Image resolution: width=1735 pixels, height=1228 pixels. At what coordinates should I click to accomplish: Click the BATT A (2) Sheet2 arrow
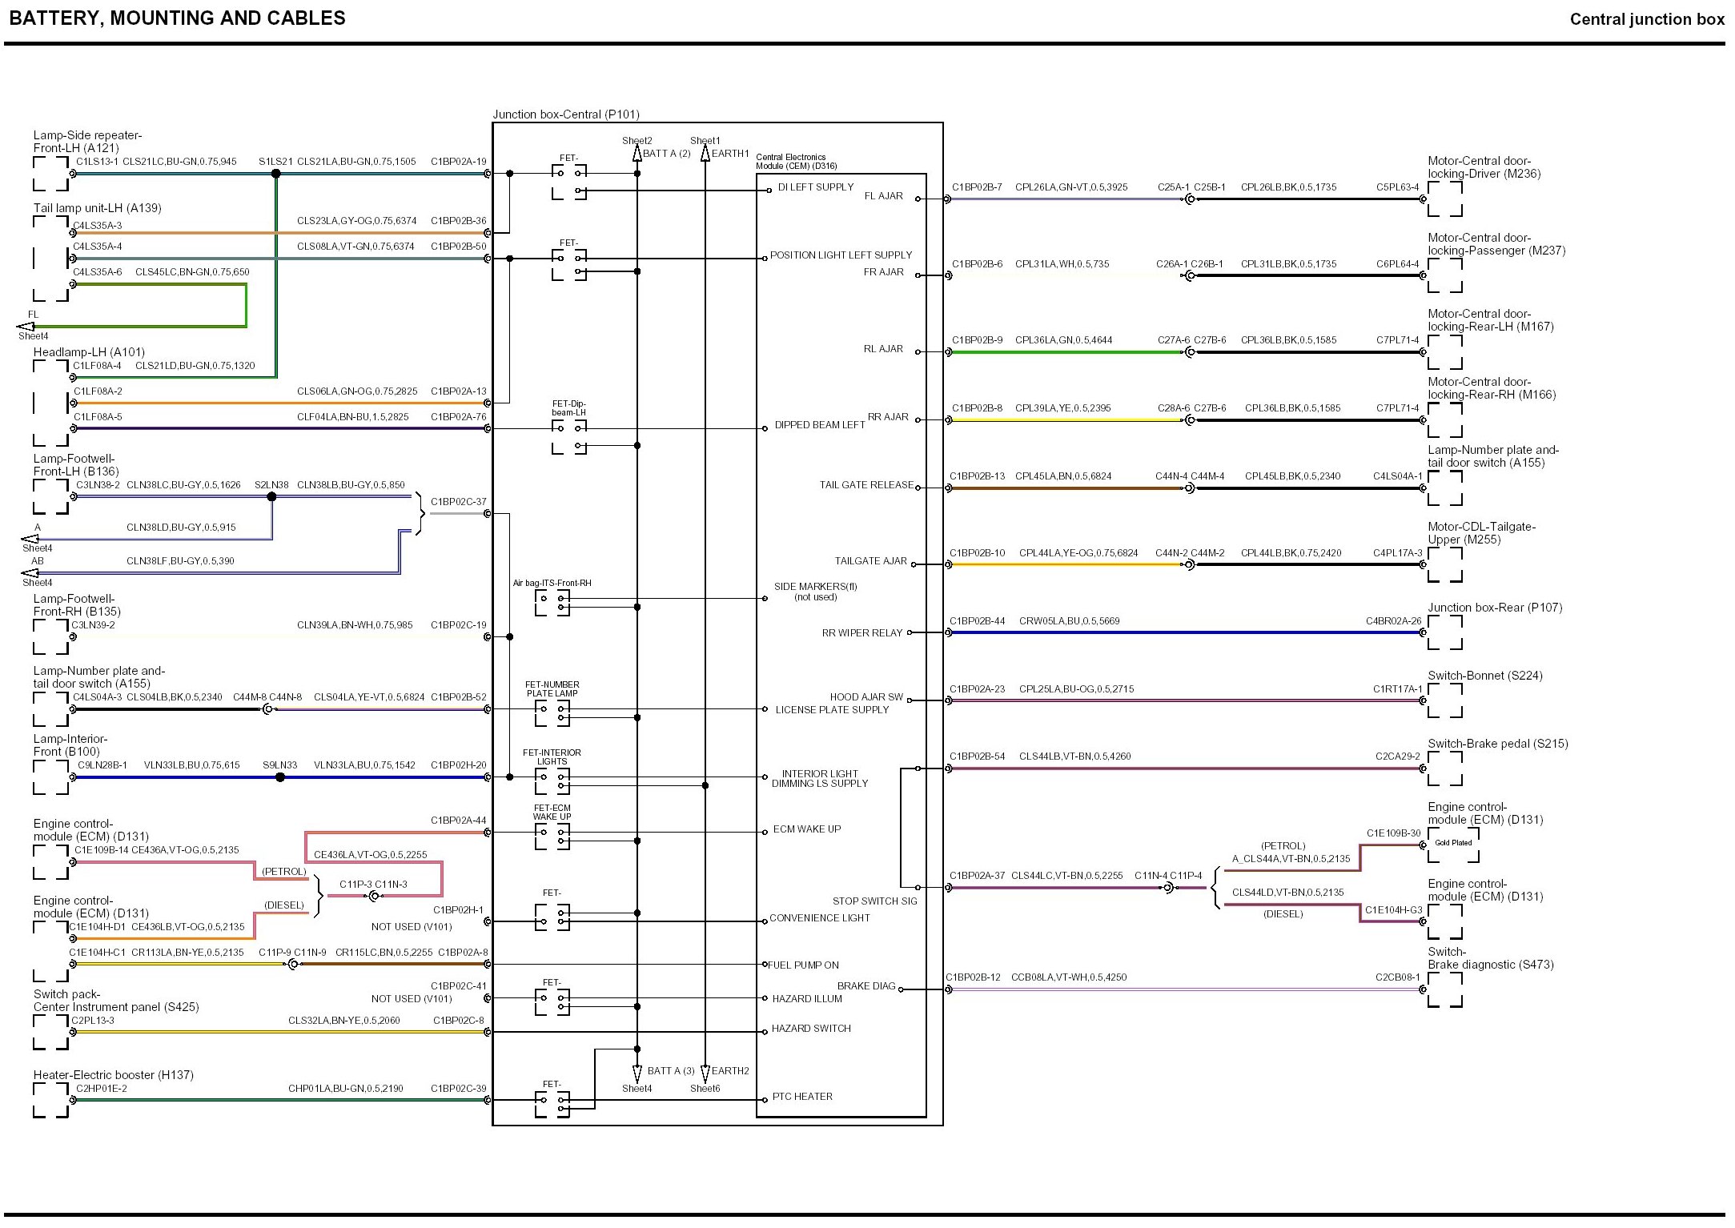(637, 153)
